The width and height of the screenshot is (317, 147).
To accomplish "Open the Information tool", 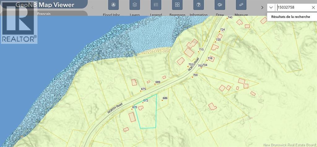I will coord(198,5).
